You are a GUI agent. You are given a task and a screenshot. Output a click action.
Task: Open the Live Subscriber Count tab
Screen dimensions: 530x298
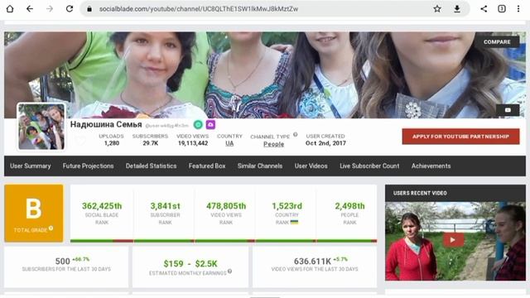(x=369, y=166)
